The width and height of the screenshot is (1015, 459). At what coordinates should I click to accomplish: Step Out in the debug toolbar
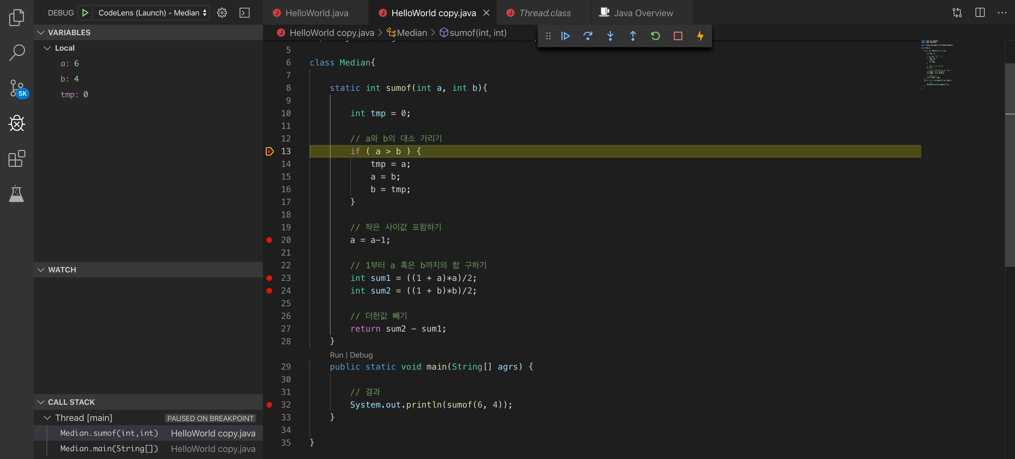(x=632, y=36)
